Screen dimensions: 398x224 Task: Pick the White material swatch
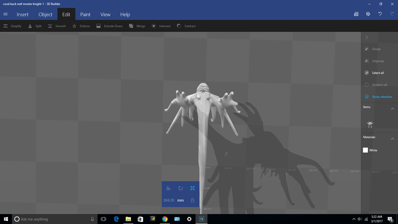366,150
